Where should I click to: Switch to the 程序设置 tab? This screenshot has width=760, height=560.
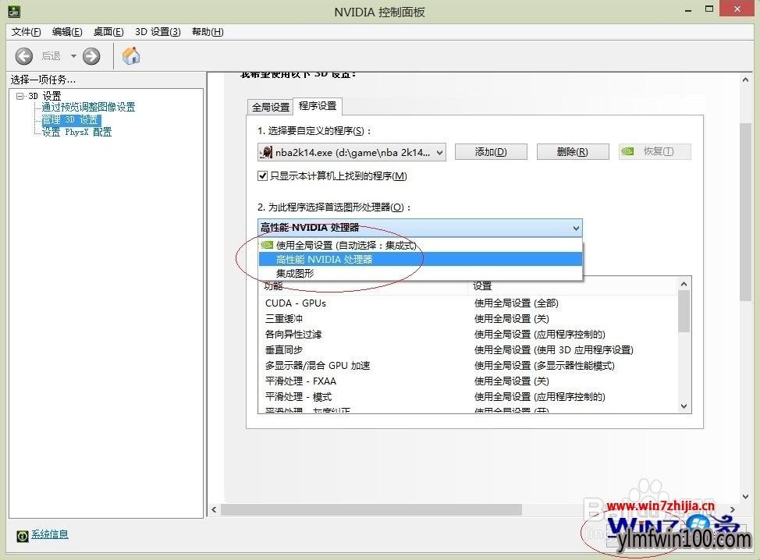318,105
